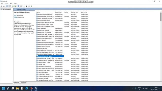Open Microsoft Edge from the taskbar
This screenshot has height=91, width=162.
click(x=27, y=88)
